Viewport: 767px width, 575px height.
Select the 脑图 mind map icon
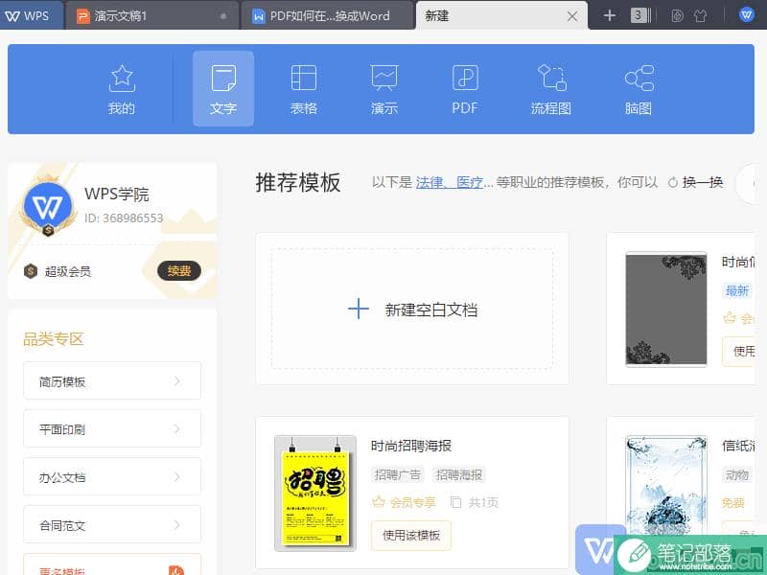pos(639,89)
